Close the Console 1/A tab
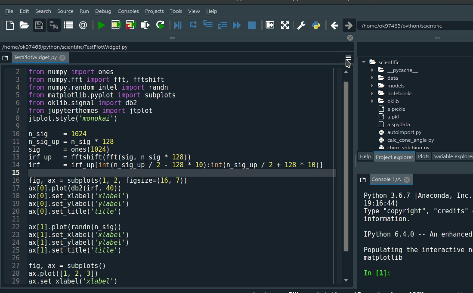The width and height of the screenshot is (473, 293). pyautogui.click(x=407, y=180)
